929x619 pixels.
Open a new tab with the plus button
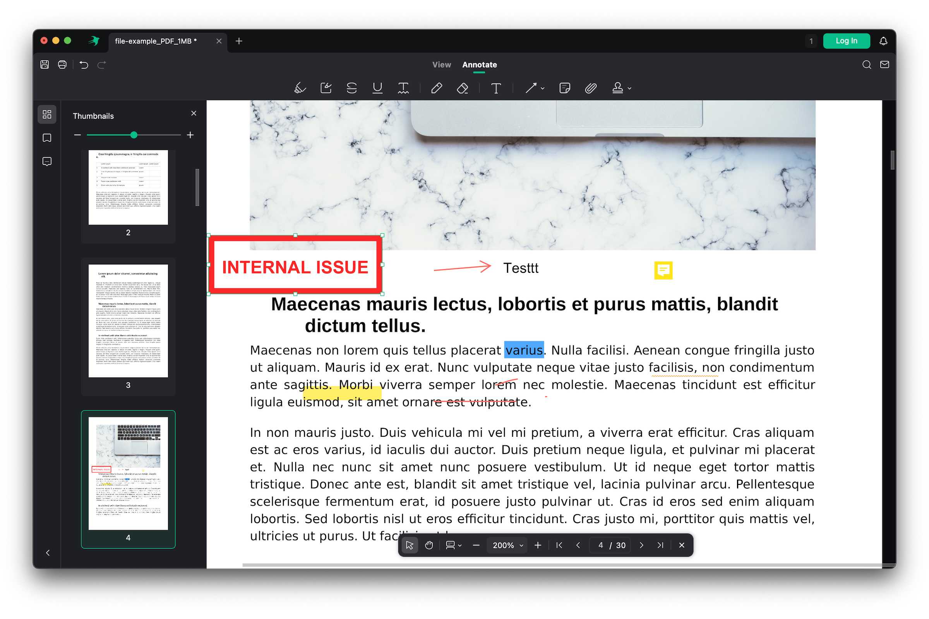click(239, 41)
